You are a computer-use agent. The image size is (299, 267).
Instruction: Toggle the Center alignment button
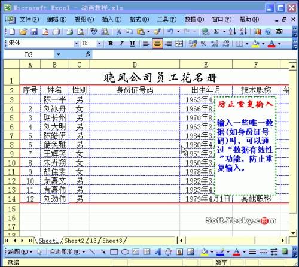point(157,44)
